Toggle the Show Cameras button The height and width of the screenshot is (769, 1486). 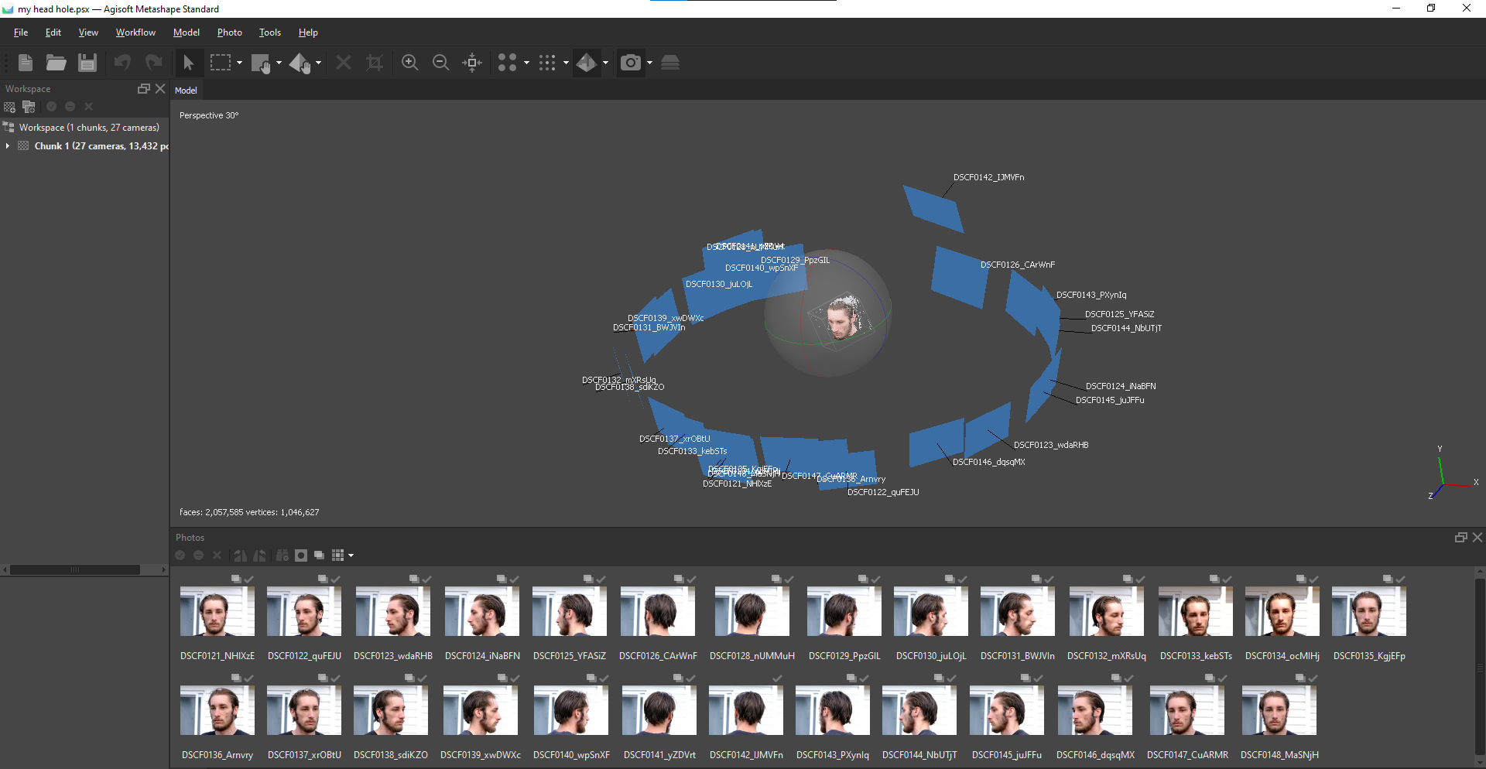(631, 63)
